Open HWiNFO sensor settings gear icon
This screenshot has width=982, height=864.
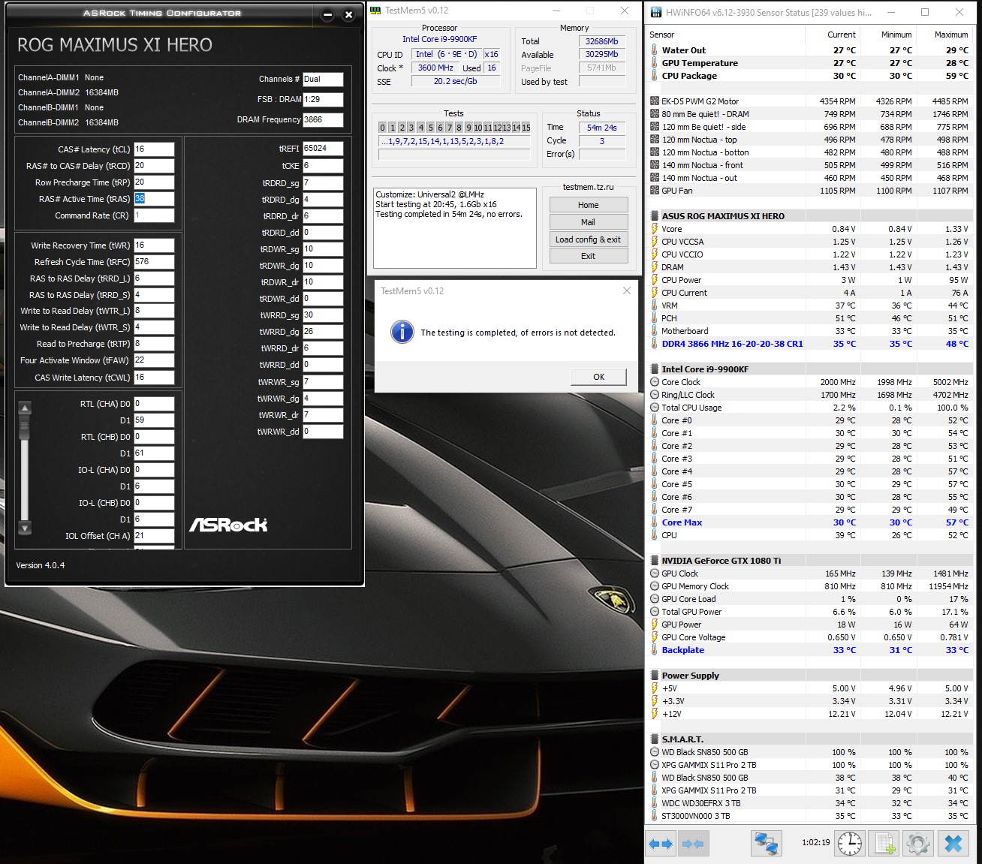tap(917, 844)
